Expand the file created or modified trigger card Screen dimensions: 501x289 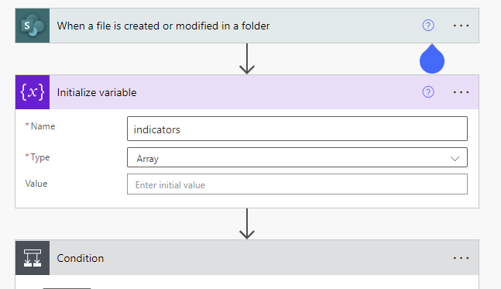(x=163, y=26)
